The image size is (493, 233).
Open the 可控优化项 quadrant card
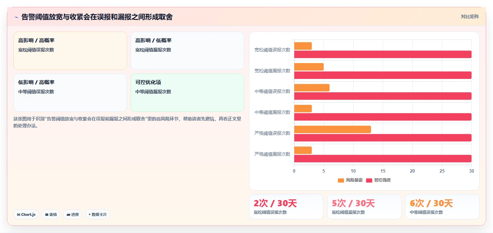point(187,93)
